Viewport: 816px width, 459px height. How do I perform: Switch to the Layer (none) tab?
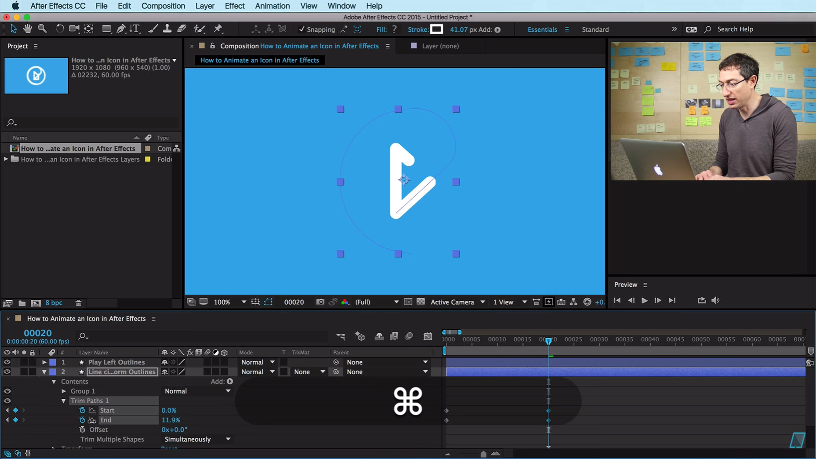(440, 46)
